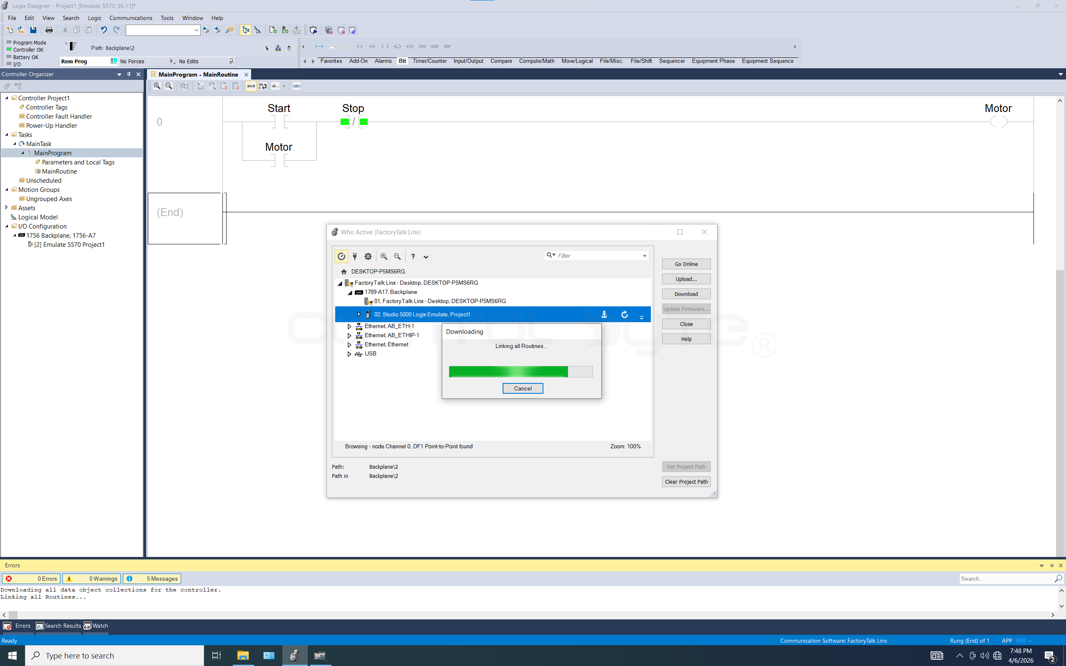Pin the Controller Organizer panel
Image resolution: width=1066 pixels, height=666 pixels.
pyautogui.click(x=129, y=74)
